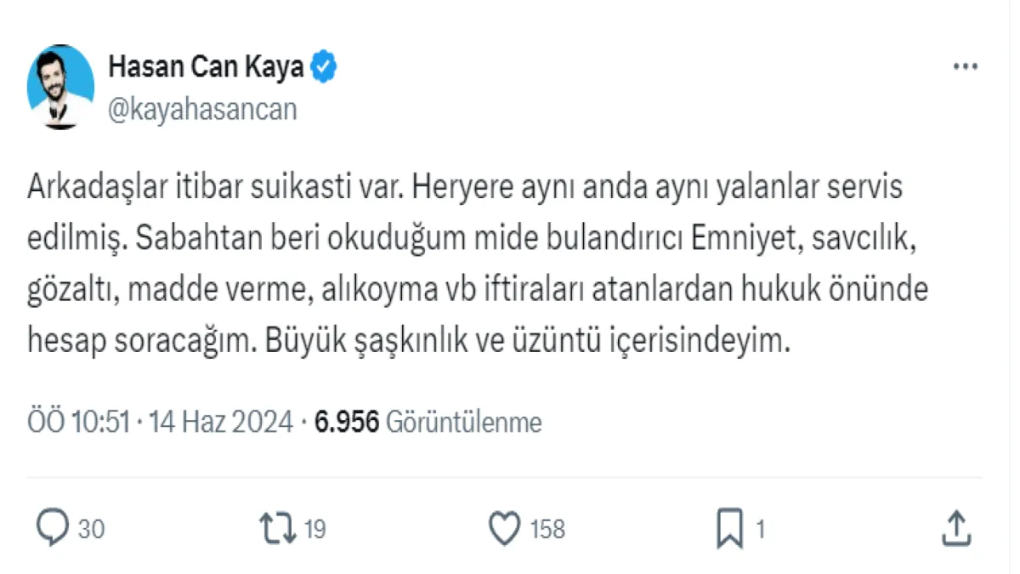Click the Görüntülenme views label
The height and width of the screenshot is (574, 1020).
coord(464,422)
